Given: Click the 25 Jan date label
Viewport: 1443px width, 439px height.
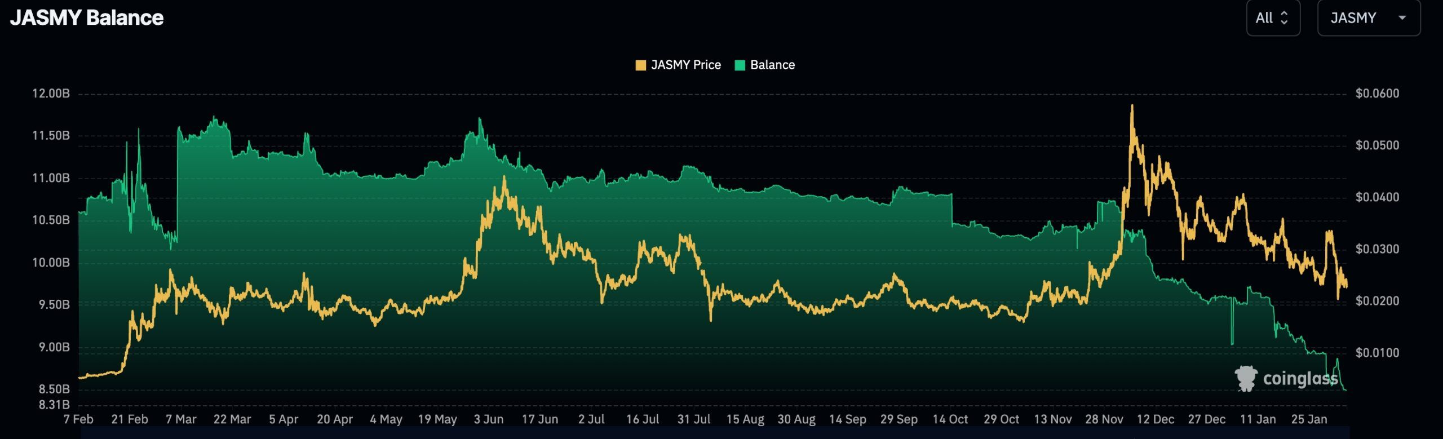Looking at the screenshot, I should tap(1309, 419).
